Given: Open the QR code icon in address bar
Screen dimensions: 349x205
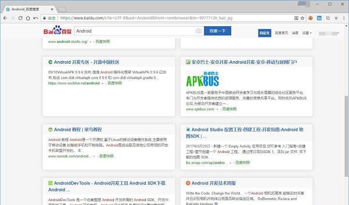Looking at the screenshot, I should (x=296, y=18).
